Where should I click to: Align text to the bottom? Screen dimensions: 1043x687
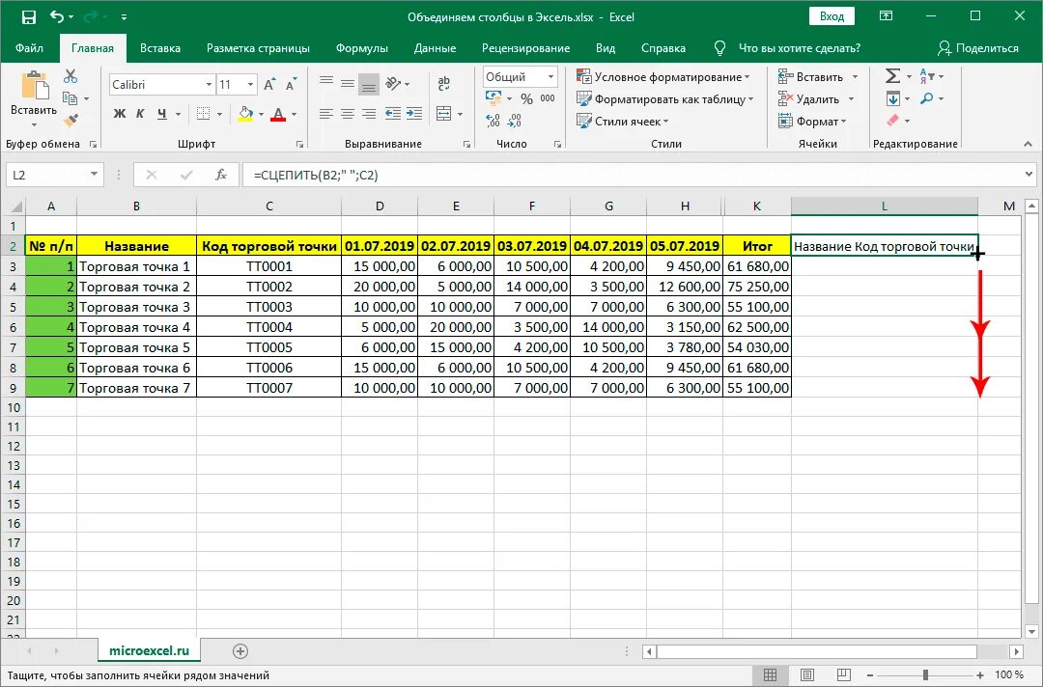tap(369, 84)
